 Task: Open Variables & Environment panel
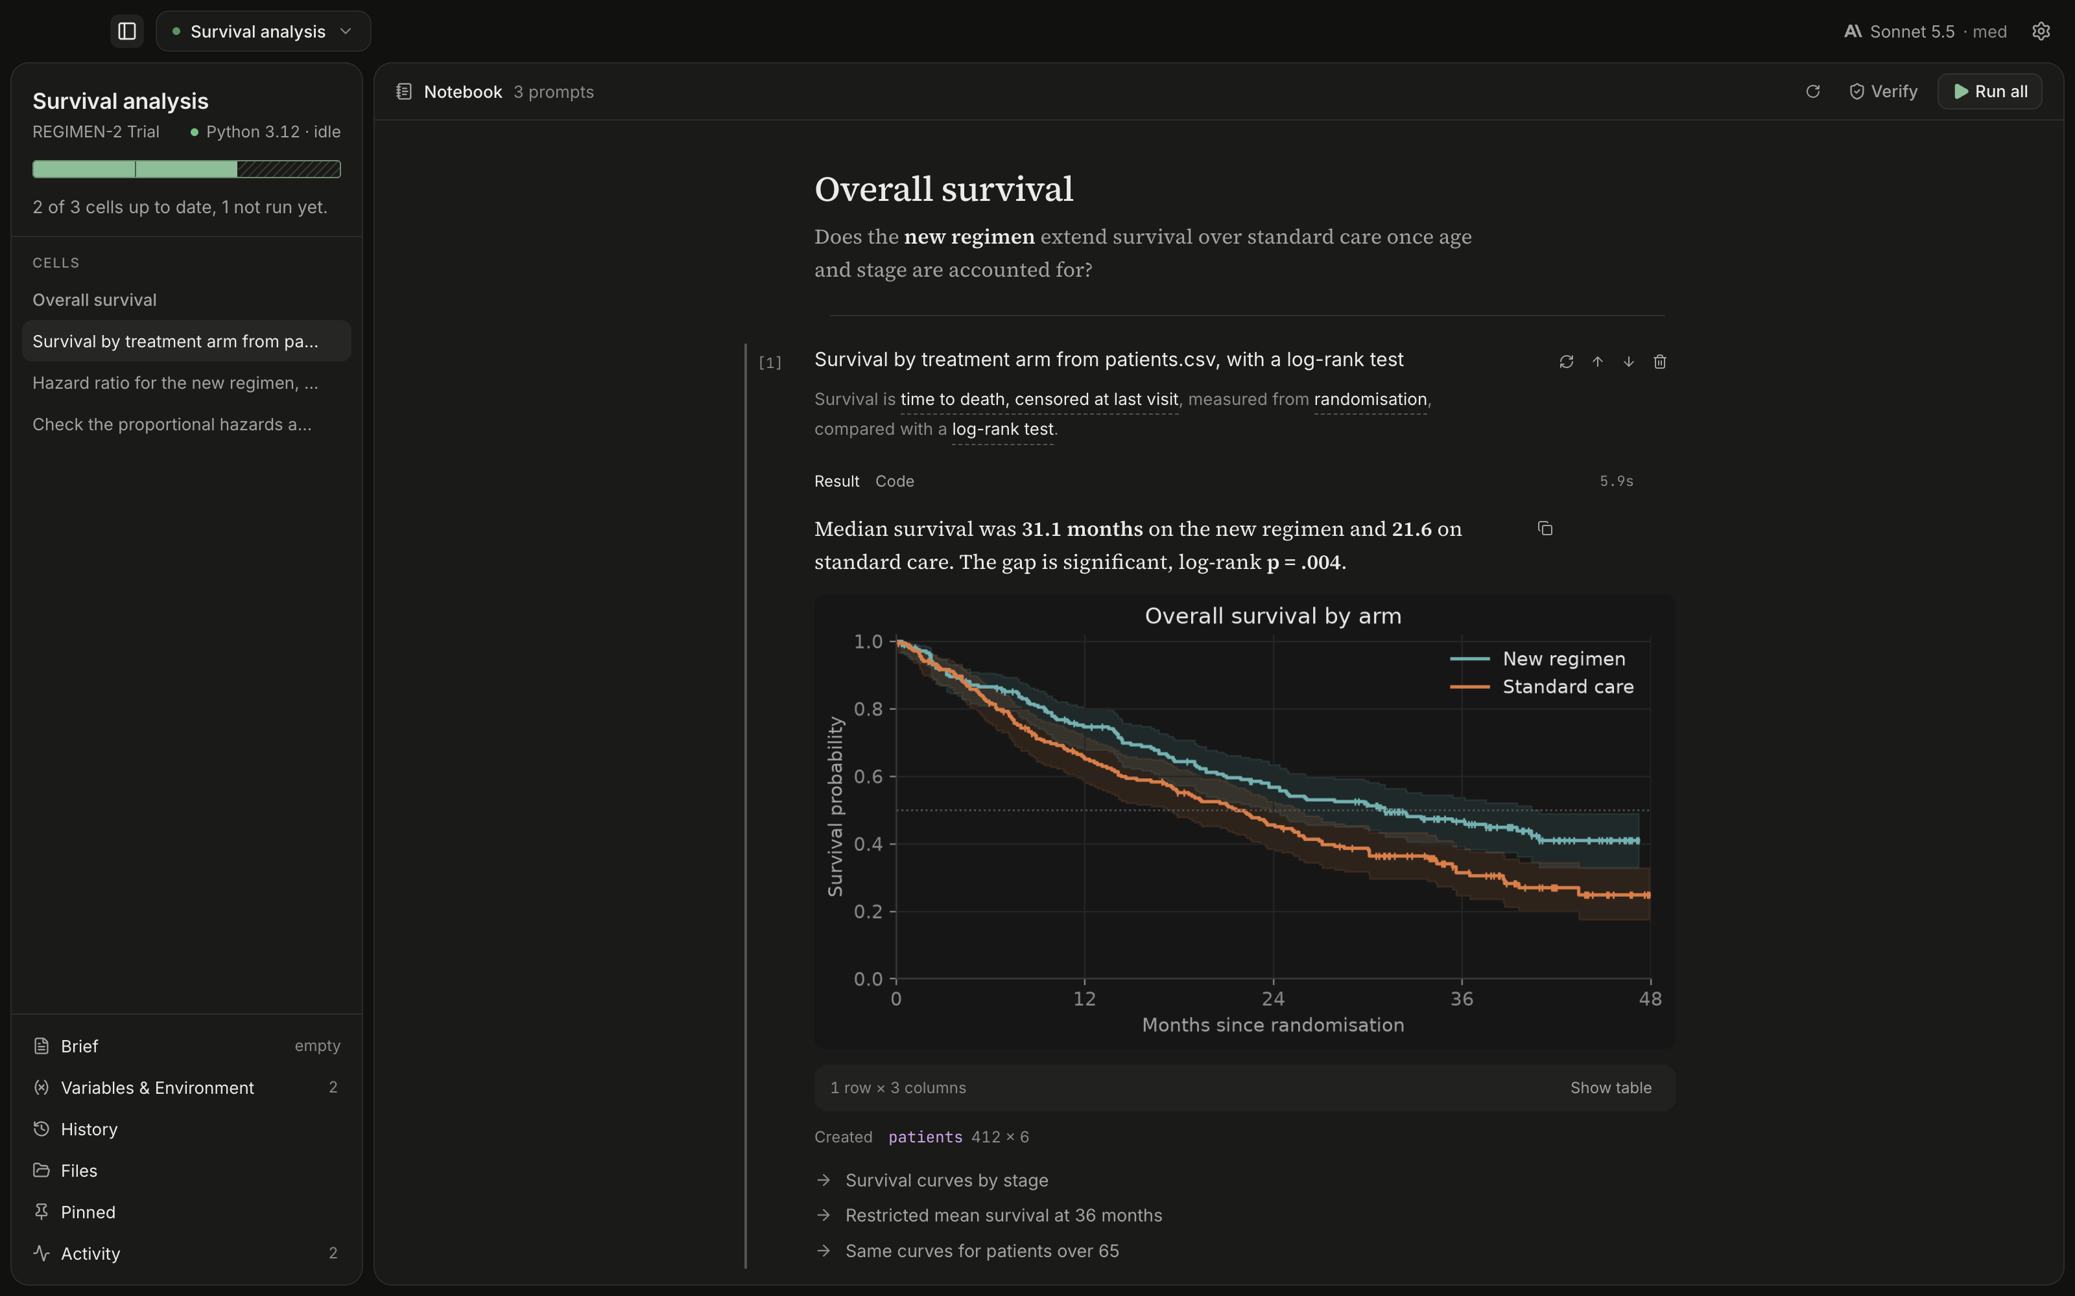(186, 1088)
